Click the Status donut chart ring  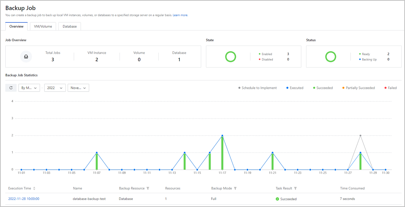click(x=330, y=57)
